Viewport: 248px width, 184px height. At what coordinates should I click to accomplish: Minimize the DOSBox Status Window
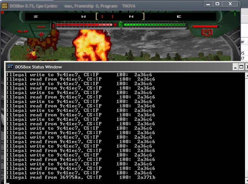[235, 67]
